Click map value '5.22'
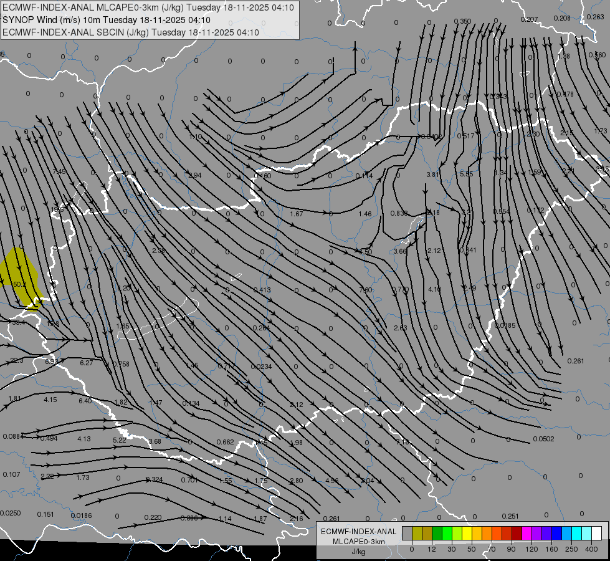Screen dimensions: 610x561 120,440
